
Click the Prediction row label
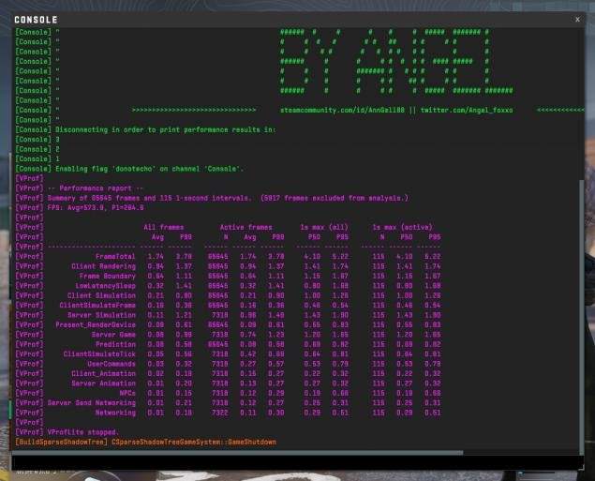[x=115, y=344]
